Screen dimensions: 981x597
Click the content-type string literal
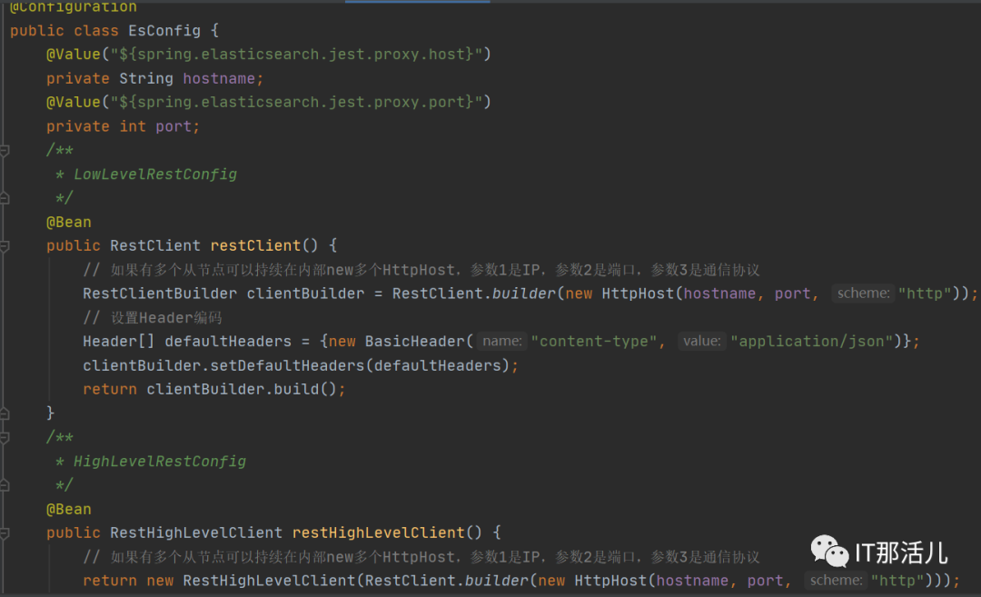(594, 341)
